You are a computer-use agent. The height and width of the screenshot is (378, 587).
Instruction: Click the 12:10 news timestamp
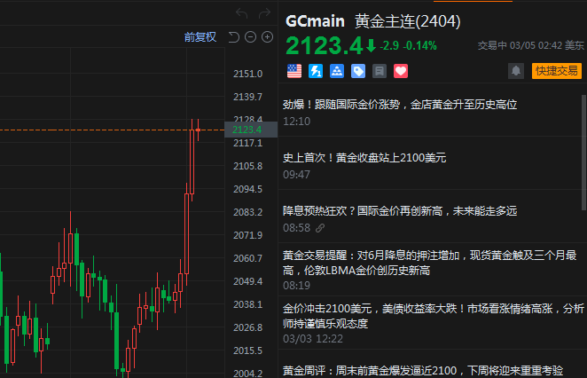(x=296, y=122)
